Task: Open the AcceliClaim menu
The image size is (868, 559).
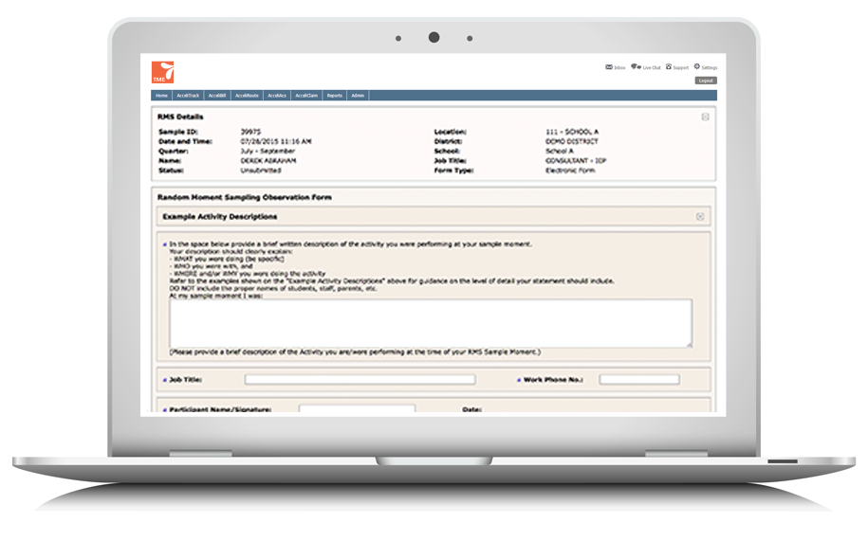Action: coord(306,96)
